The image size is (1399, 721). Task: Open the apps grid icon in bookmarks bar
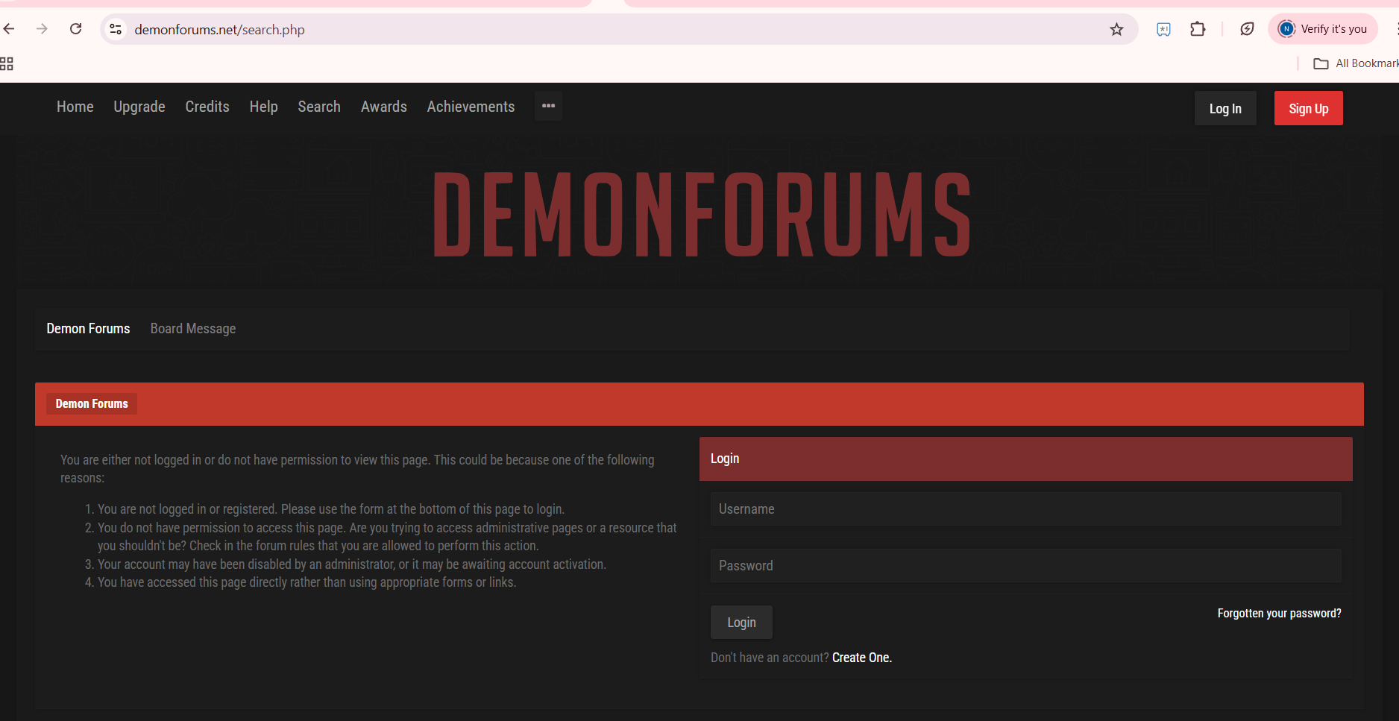click(7, 63)
